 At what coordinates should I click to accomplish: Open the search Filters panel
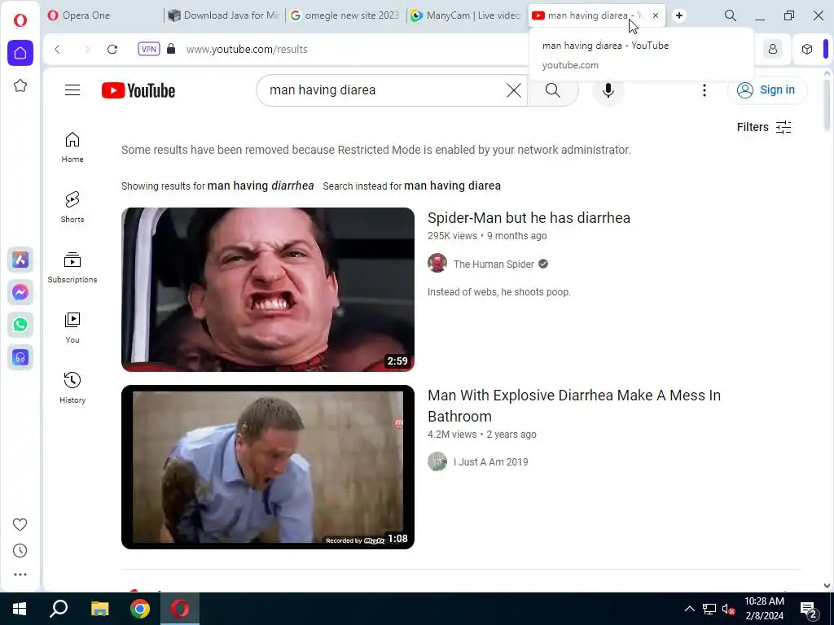tap(764, 127)
